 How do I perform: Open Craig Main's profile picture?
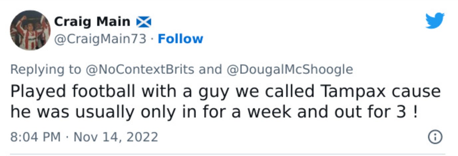[x=30, y=30]
